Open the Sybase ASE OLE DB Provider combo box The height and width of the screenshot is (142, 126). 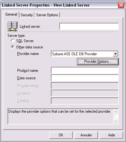click(x=85, y=54)
